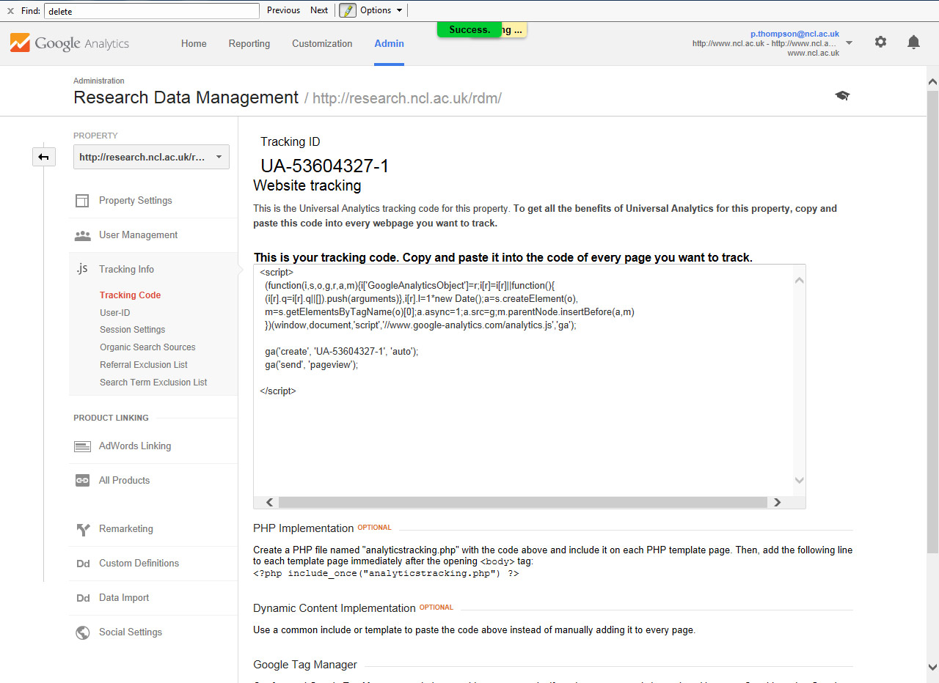
Task: Click the settings gear icon
Action: [880, 43]
